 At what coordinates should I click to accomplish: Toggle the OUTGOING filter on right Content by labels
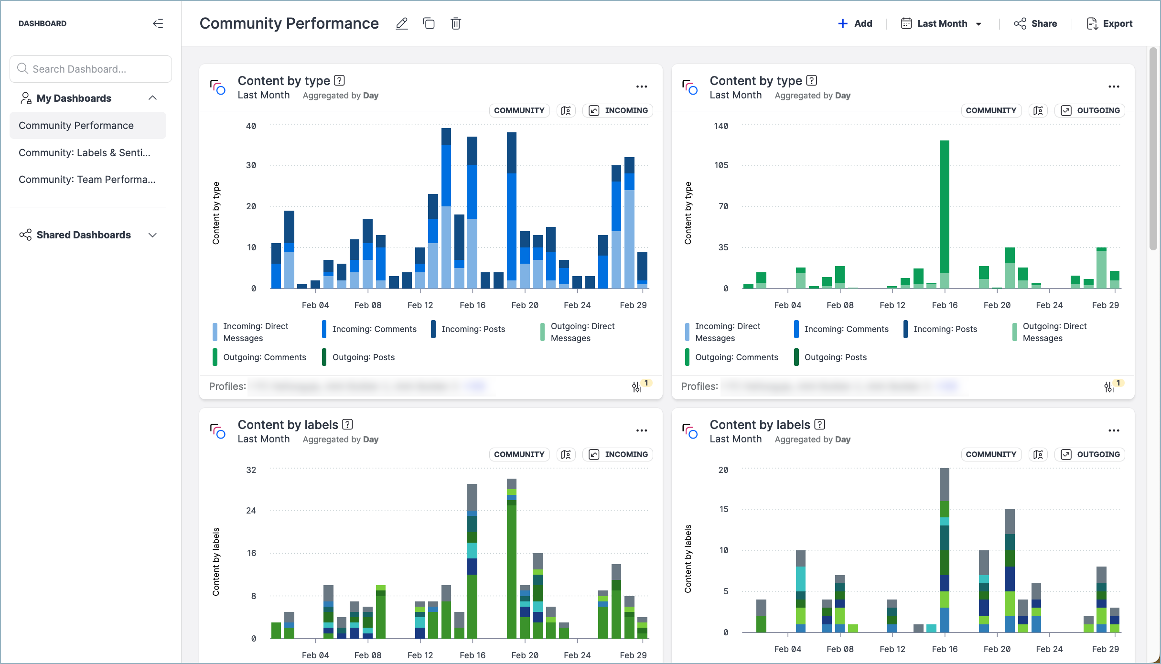(x=1090, y=454)
